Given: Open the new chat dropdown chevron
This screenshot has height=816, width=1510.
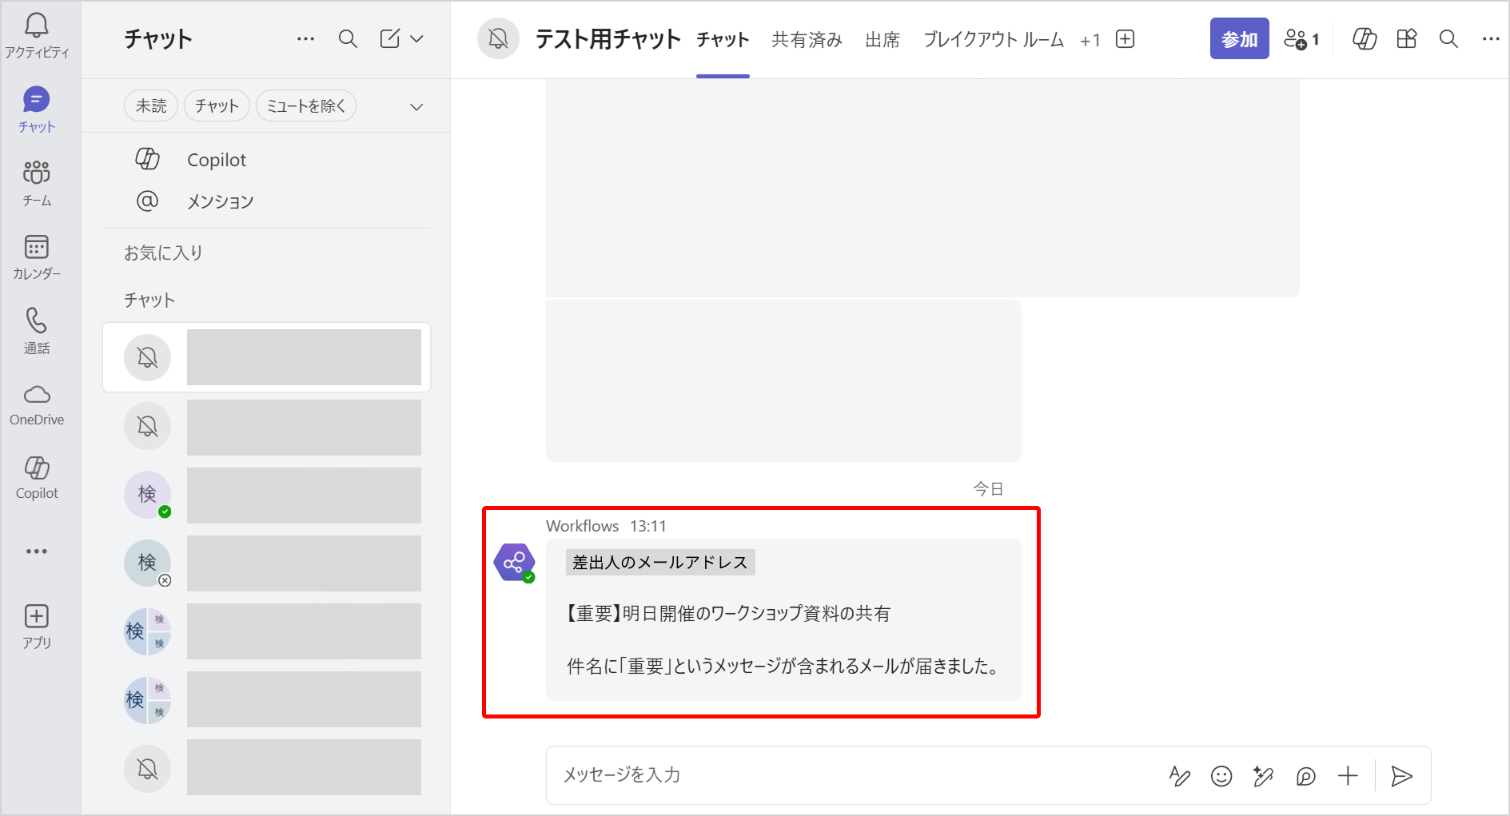Looking at the screenshot, I should point(416,39).
